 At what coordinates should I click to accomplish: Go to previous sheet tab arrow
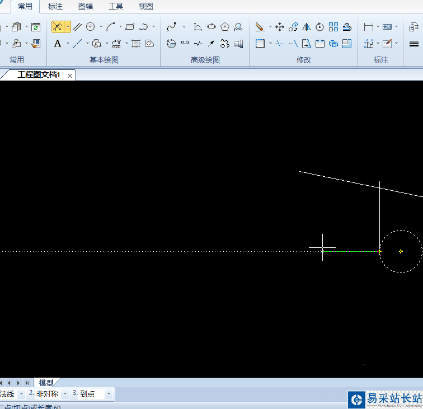[10, 383]
